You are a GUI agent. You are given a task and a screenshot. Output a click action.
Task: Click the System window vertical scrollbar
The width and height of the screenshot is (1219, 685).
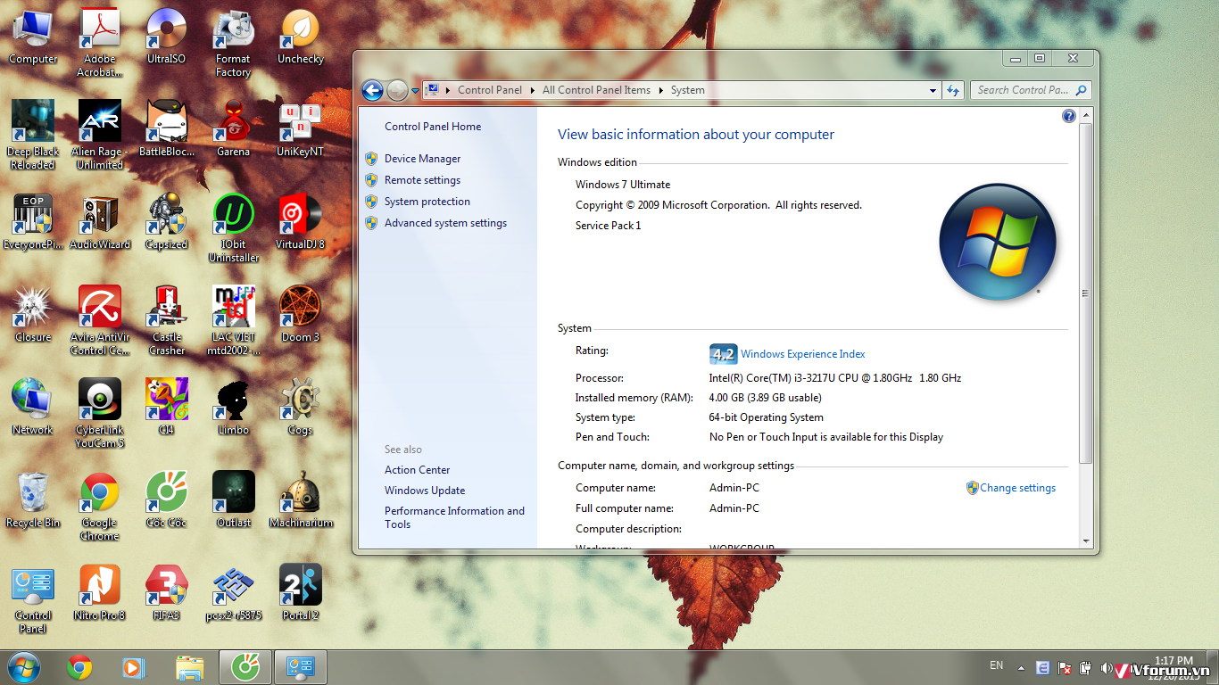click(1086, 293)
